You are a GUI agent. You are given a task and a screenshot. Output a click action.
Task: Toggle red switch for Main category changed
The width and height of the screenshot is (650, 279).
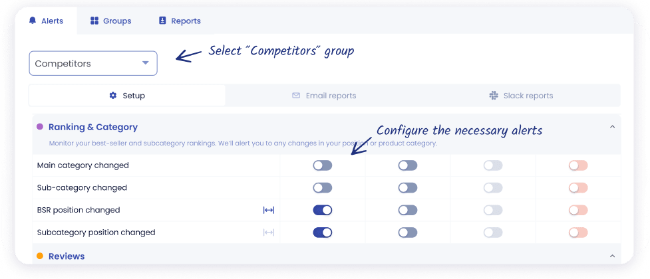point(578,165)
